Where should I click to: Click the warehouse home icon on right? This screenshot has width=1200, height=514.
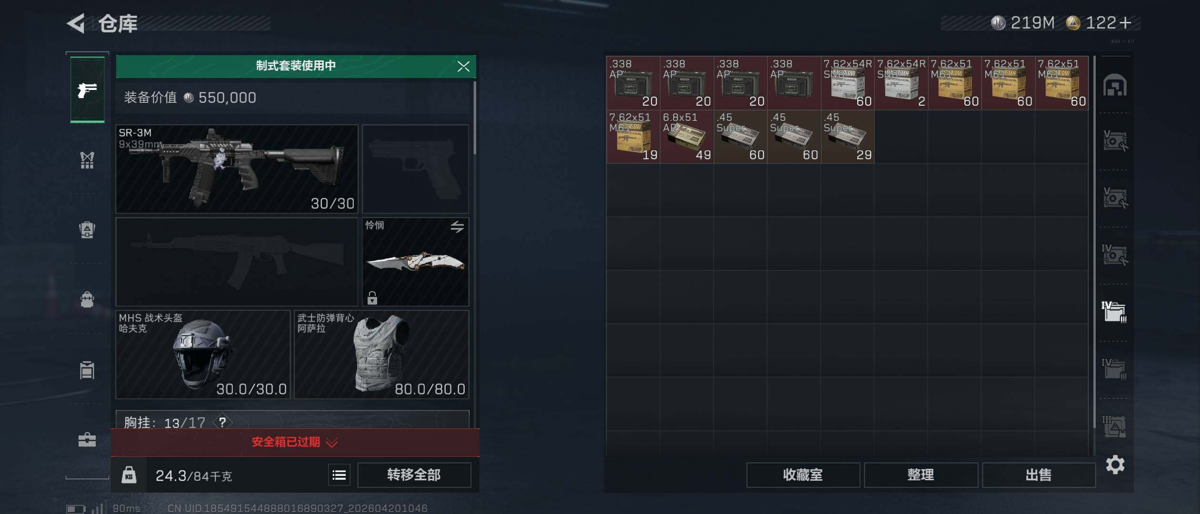1115,85
